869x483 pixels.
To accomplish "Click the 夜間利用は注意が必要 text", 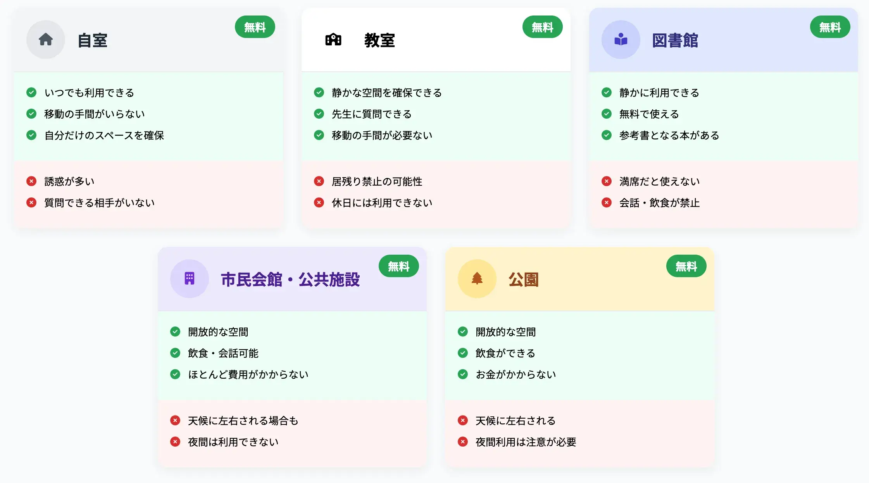I will (526, 442).
